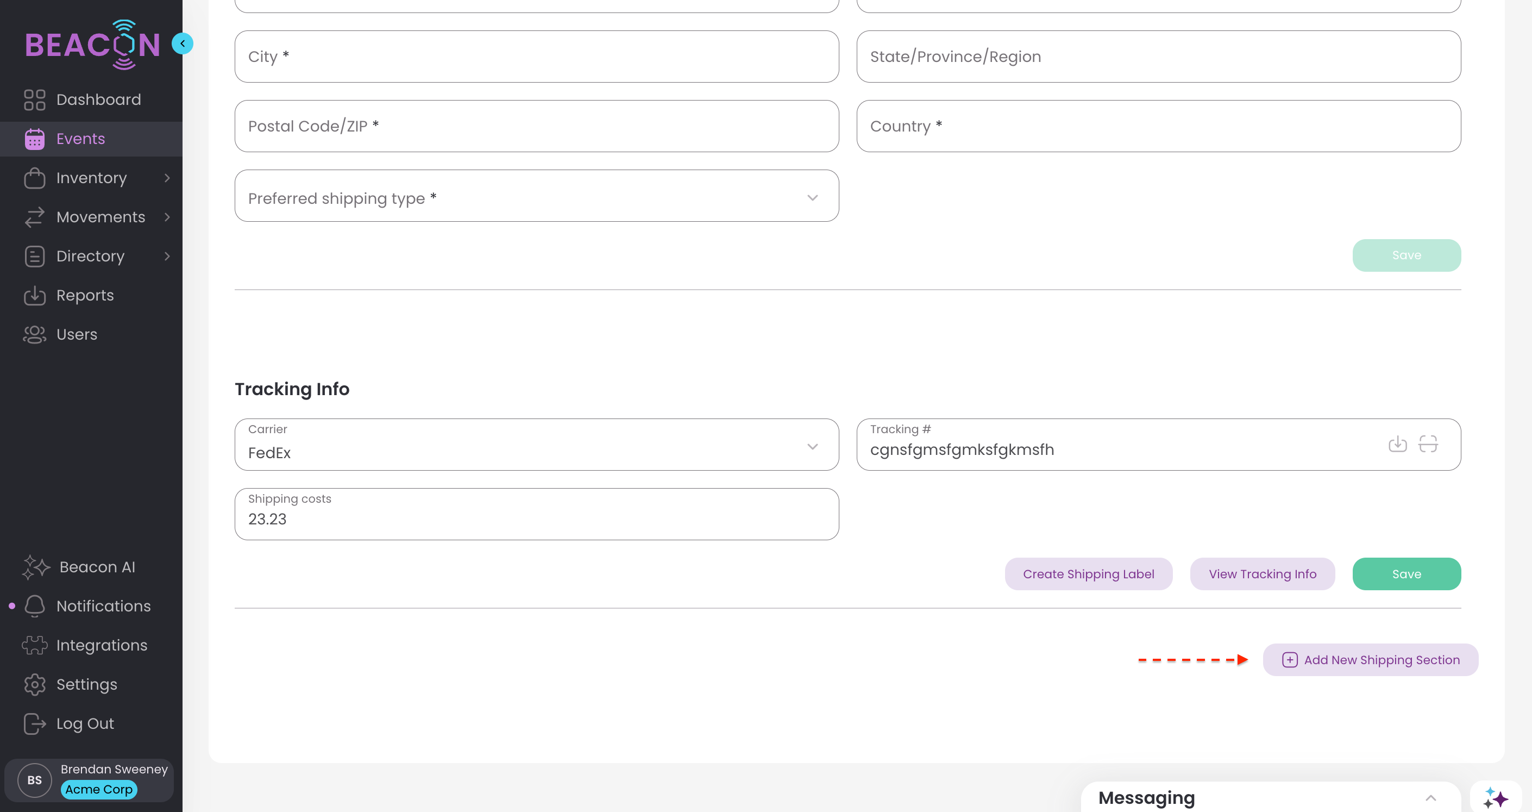Open Settings in the sidebar
This screenshot has width=1532, height=812.
91,685
